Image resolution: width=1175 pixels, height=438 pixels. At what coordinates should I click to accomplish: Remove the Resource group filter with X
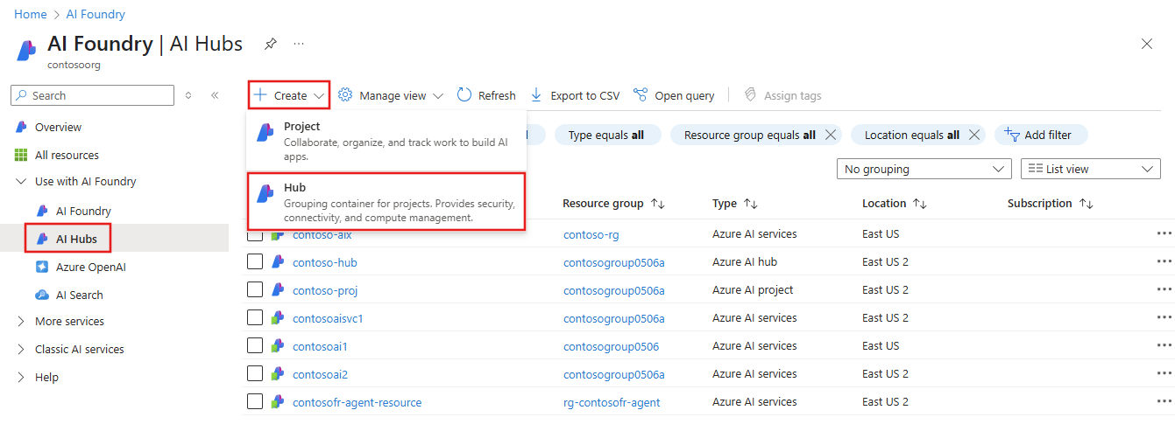(x=831, y=135)
